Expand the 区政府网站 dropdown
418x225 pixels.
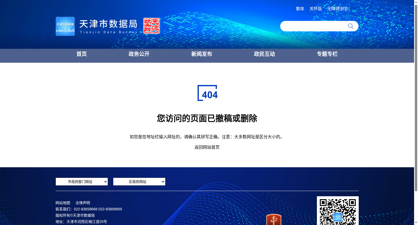tap(139, 182)
